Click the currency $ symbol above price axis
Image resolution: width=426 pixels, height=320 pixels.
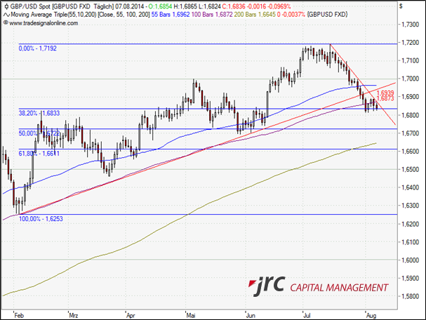400,6
